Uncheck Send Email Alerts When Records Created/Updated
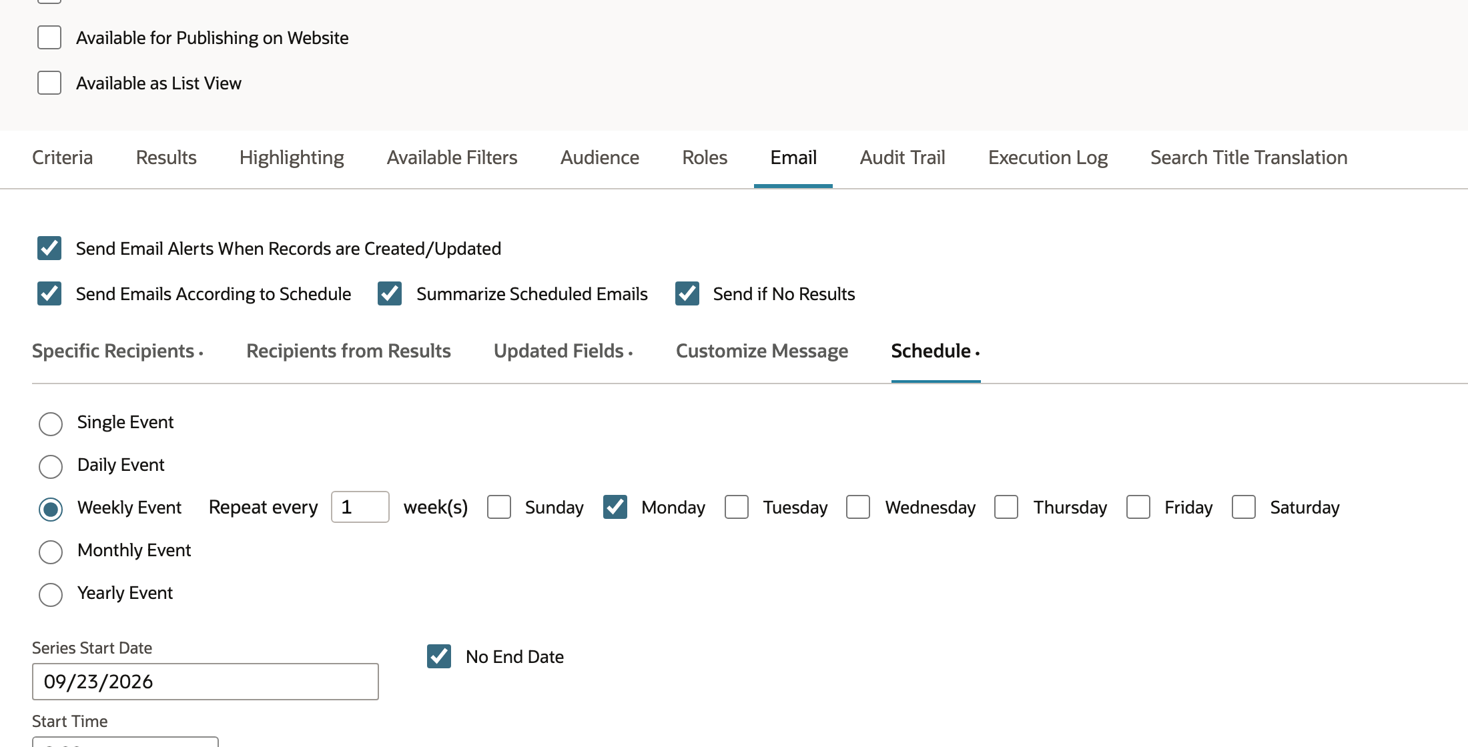 (x=49, y=248)
